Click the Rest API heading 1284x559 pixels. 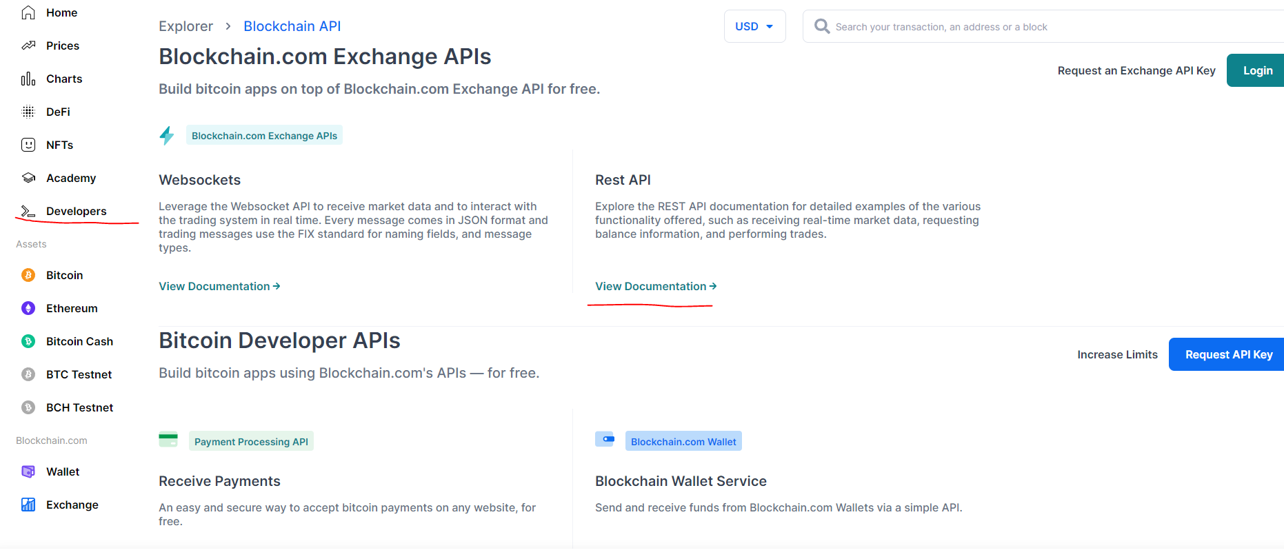point(623,180)
